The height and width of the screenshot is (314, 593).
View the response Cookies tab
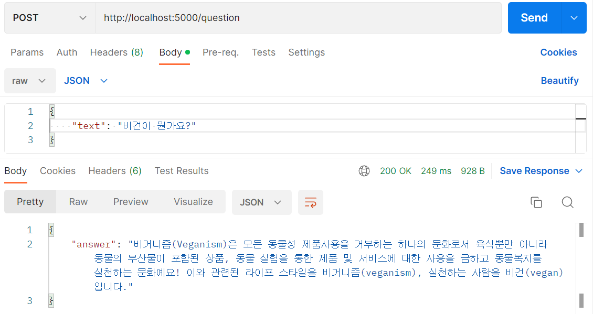point(58,170)
